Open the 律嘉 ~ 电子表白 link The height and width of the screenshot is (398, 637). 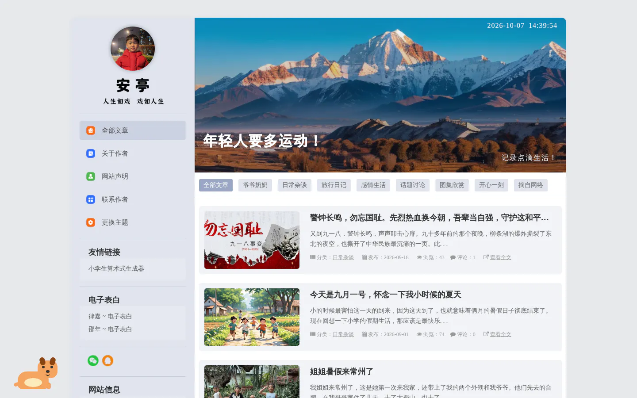110,316
